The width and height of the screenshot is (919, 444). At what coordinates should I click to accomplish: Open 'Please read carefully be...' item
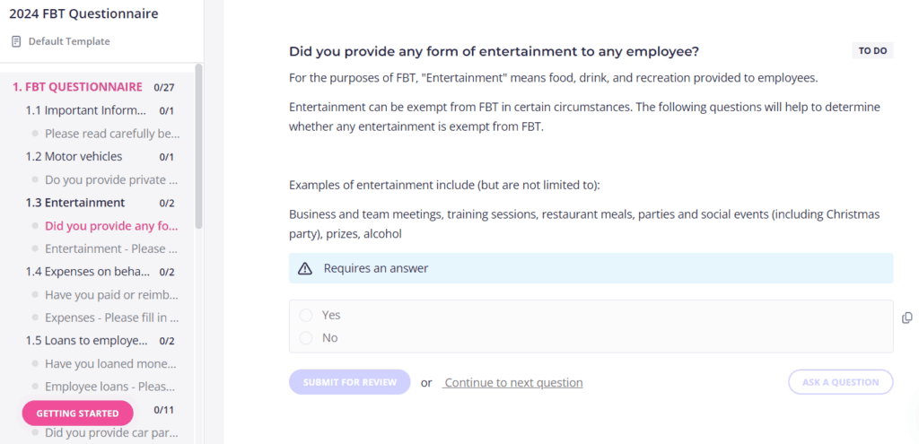click(112, 134)
